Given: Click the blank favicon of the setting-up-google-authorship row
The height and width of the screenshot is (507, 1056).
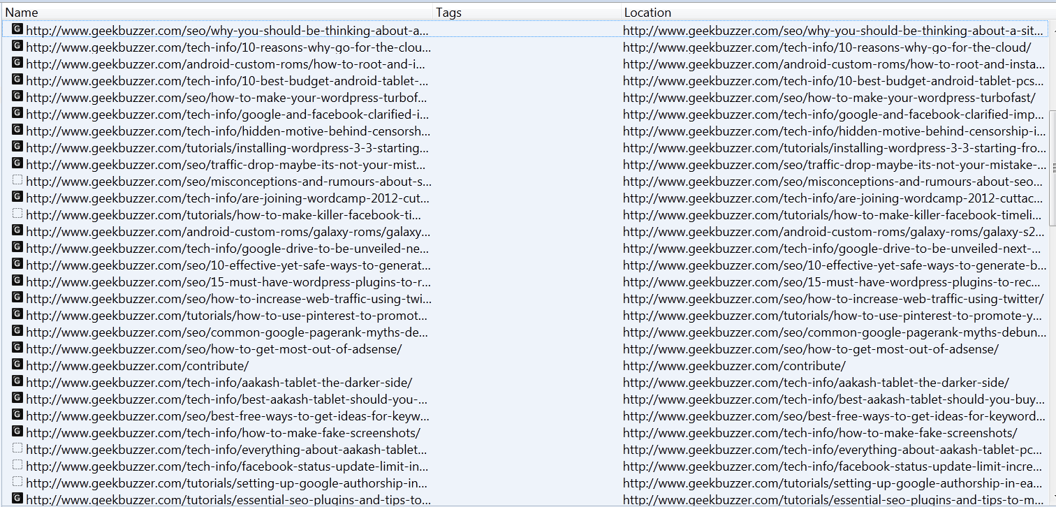Looking at the screenshot, I should 17,482.
